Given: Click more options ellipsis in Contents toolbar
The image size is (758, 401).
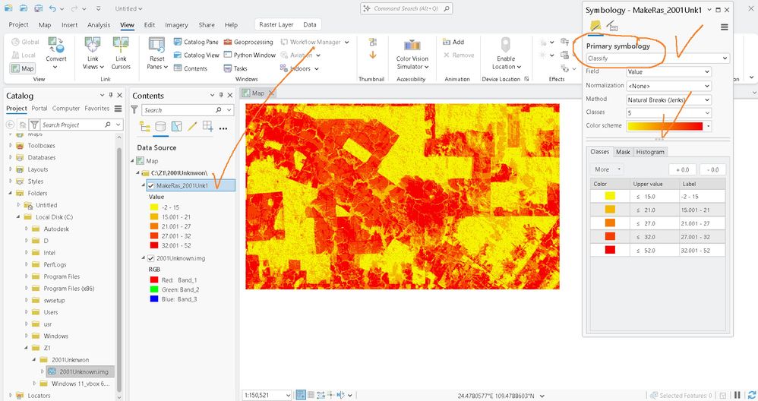Looking at the screenshot, I should pos(223,128).
